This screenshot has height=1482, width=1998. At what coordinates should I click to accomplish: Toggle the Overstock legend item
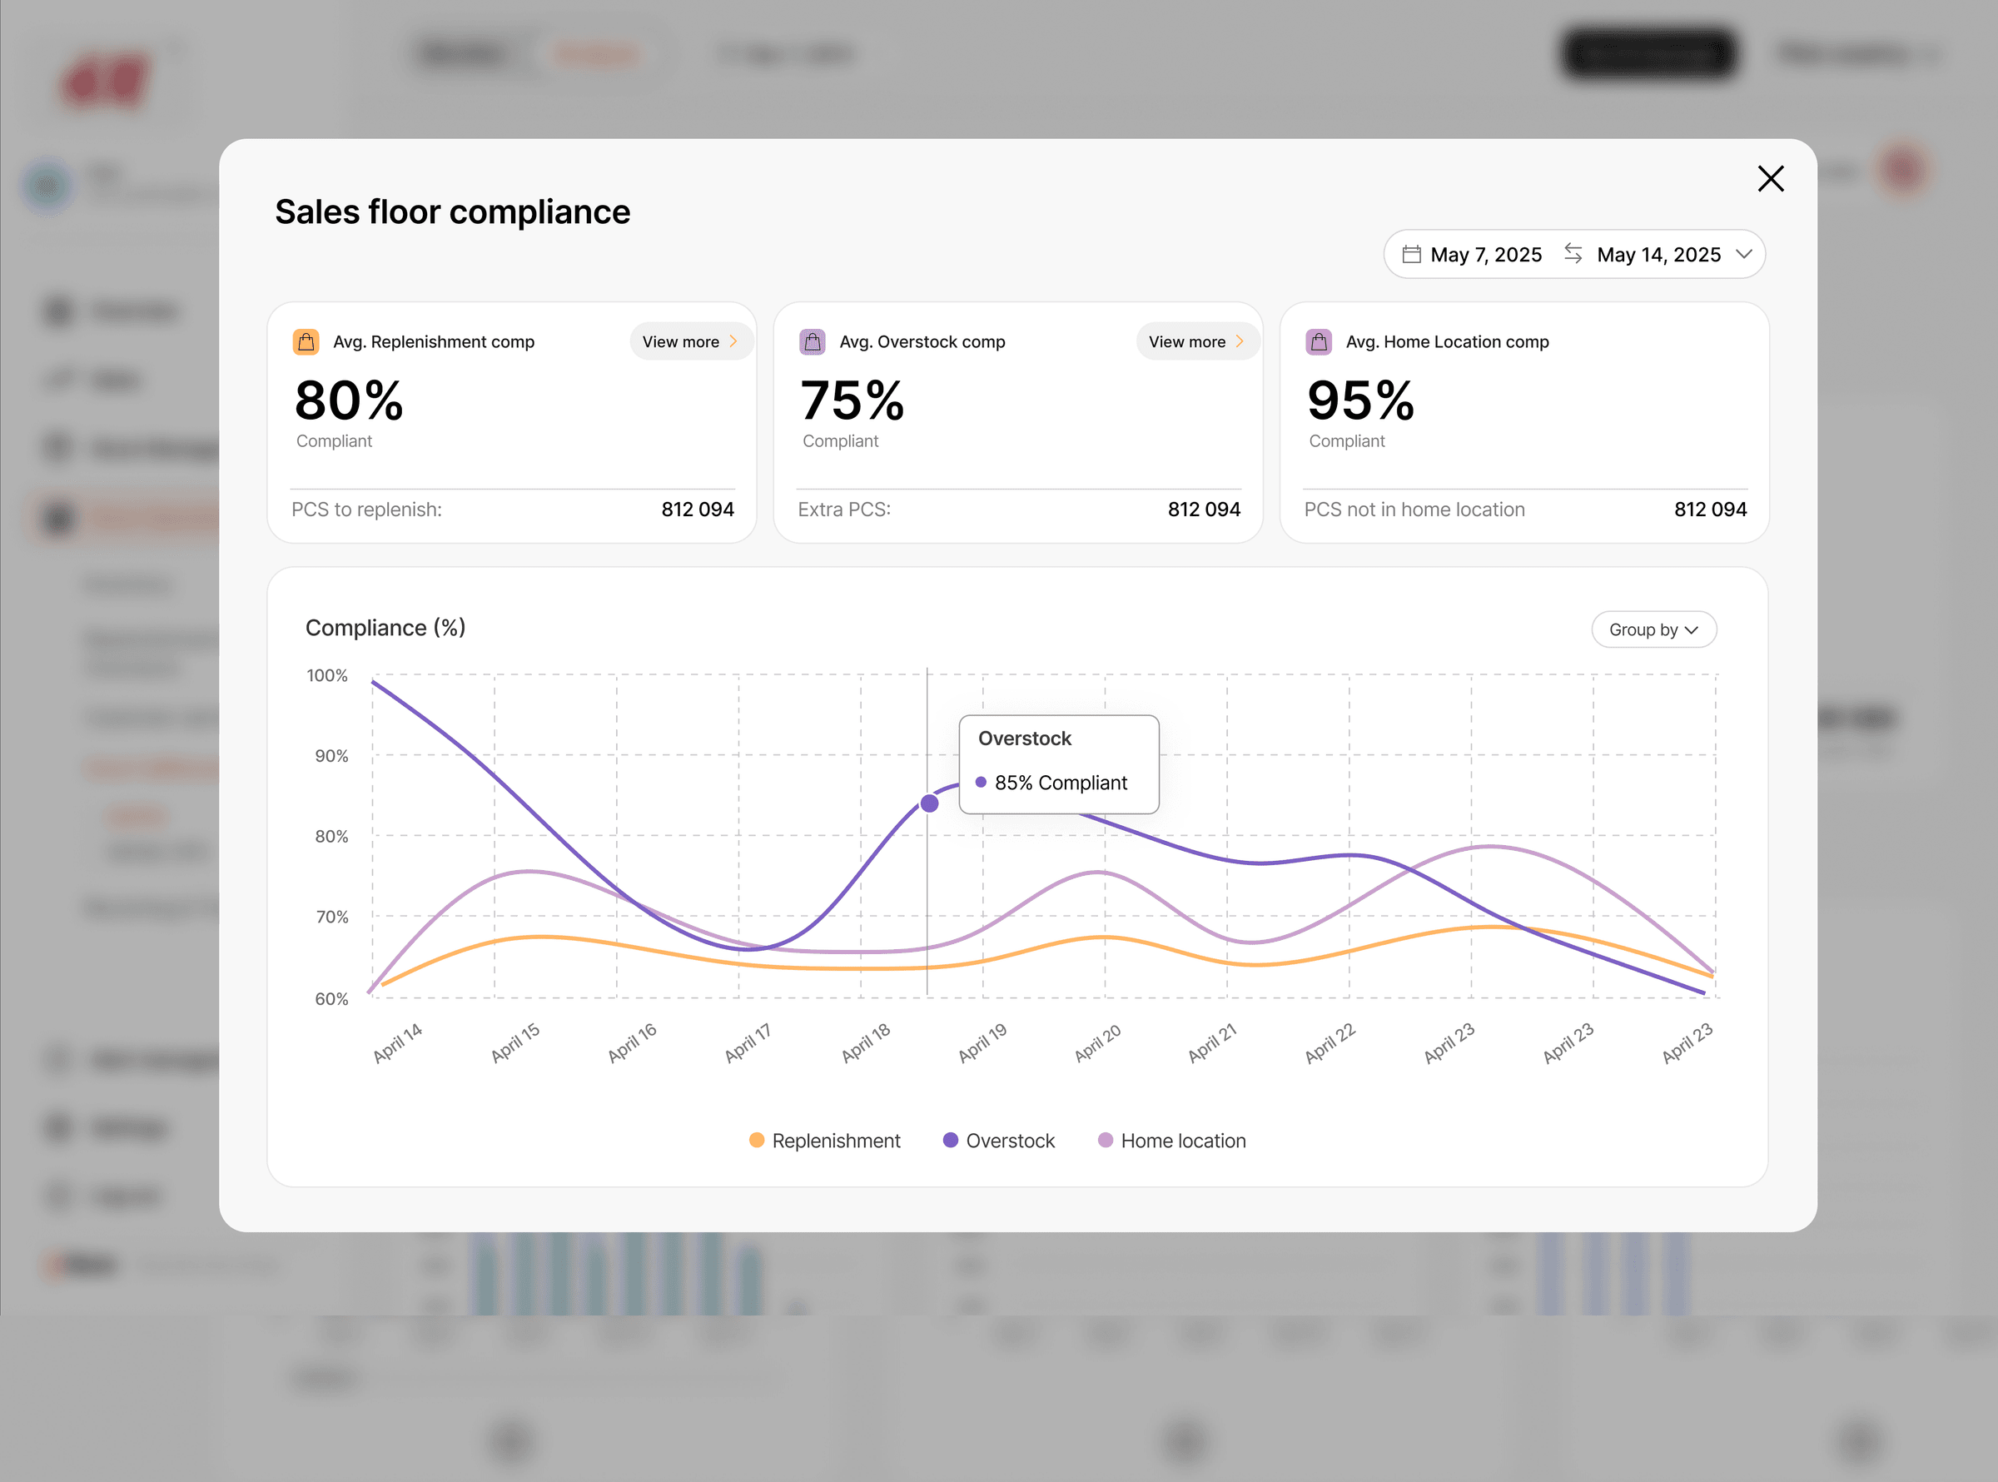pyautogui.click(x=999, y=1140)
